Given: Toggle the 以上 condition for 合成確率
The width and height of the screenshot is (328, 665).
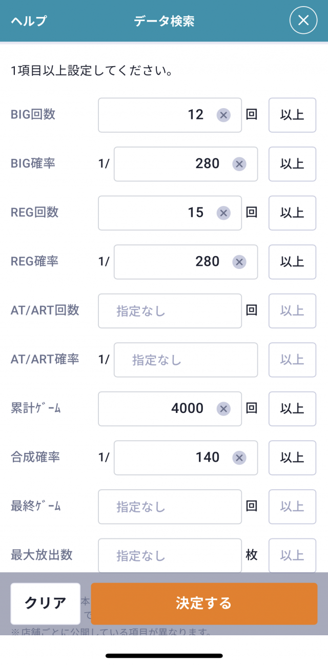Looking at the screenshot, I should (292, 458).
